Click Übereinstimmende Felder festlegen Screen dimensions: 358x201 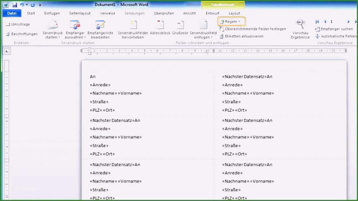click(x=253, y=29)
